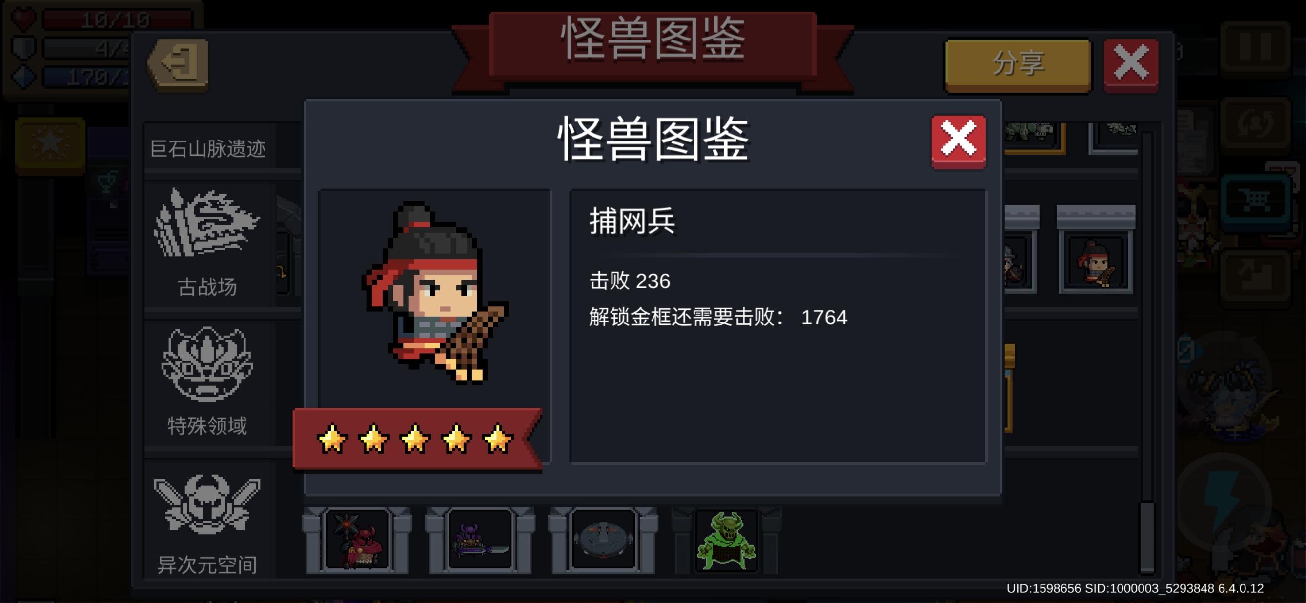Click the five-star rating banner

coord(417,438)
